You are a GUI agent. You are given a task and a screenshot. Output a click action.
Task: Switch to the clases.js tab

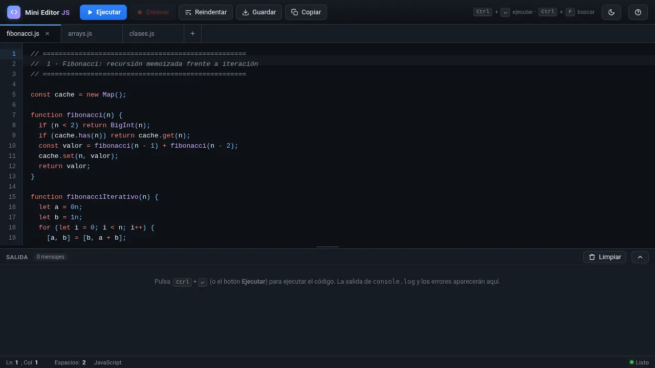click(154, 34)
